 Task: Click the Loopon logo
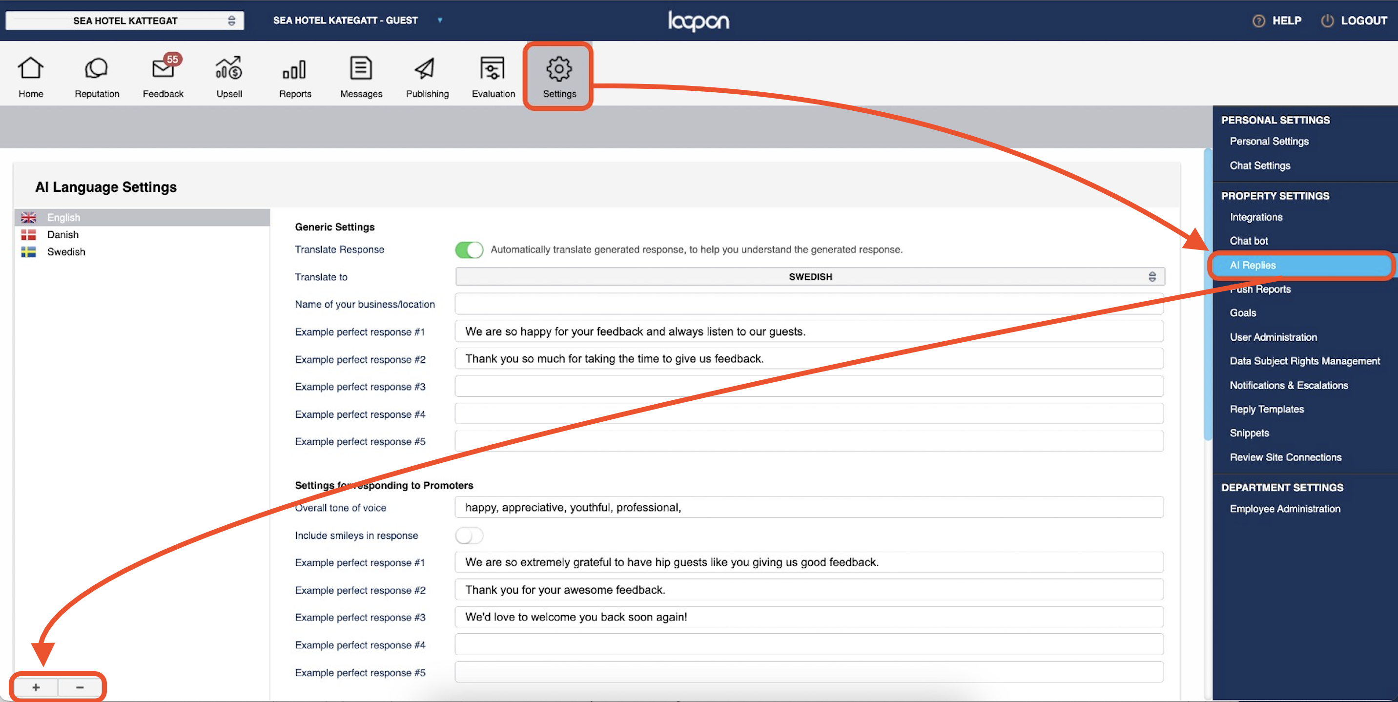point(699,21)
